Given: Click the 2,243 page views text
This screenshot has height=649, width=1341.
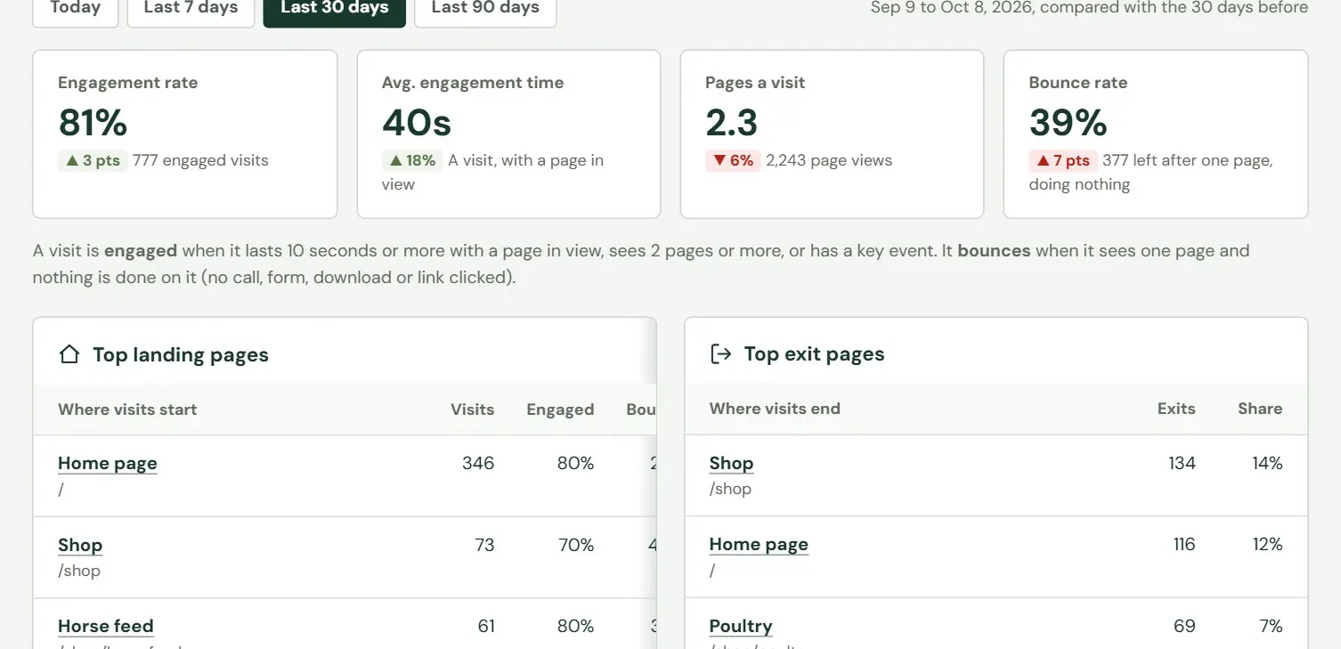Looking at the screenshot, I should (829, 160).
